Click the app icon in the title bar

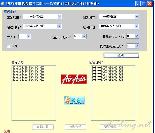(x=2, y=4)
